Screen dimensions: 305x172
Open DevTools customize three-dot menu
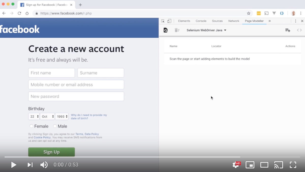(296, 21)
